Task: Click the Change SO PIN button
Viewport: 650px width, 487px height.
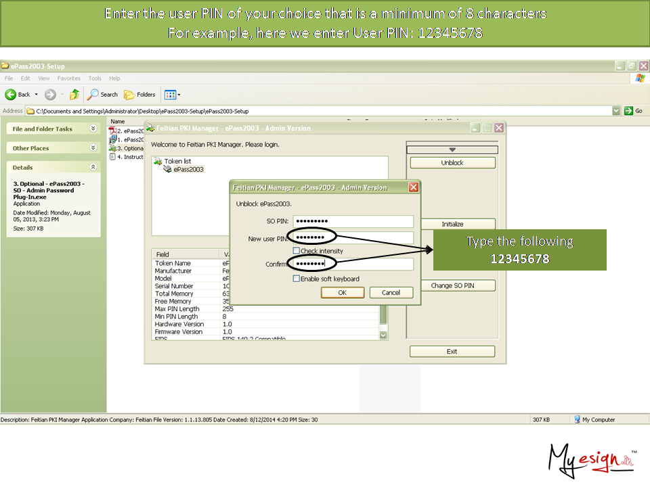Action: tap(452, 285)
